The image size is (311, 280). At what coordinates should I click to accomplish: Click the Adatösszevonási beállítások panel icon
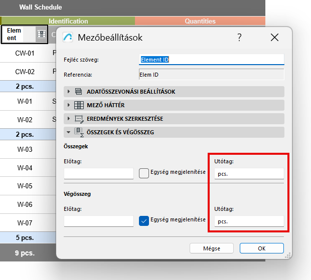tap(79, 92)
